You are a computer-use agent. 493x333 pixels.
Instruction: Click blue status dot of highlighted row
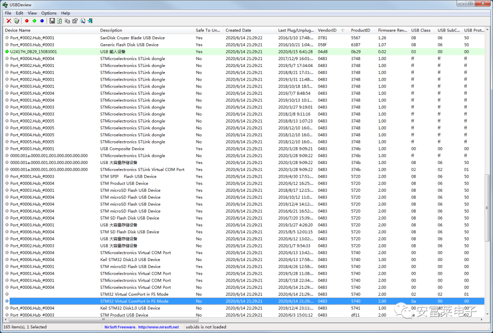7,301
